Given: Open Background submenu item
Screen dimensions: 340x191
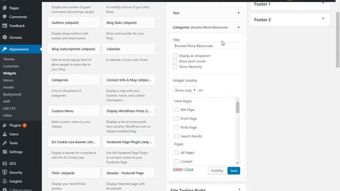Looking at the screenshot, I should click(x=12, y=94).
